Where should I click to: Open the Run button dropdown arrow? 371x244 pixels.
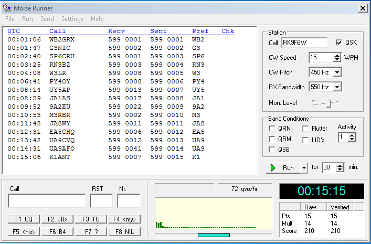point(303,168)
